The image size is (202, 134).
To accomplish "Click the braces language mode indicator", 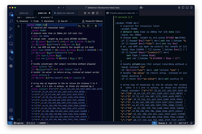I will (x=175, y=123).
